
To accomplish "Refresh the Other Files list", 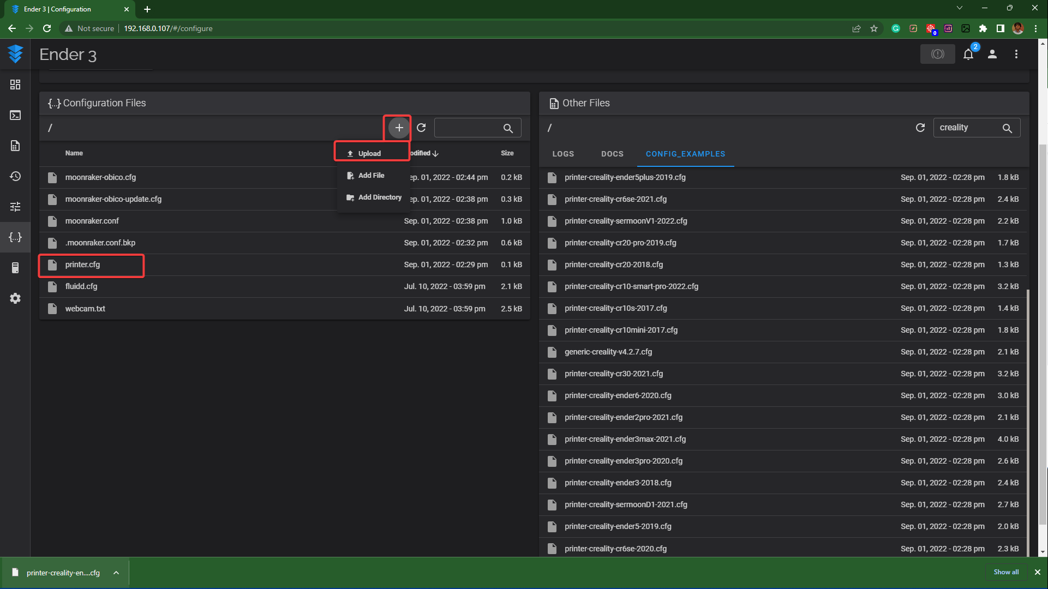I will tap(920, 128).
